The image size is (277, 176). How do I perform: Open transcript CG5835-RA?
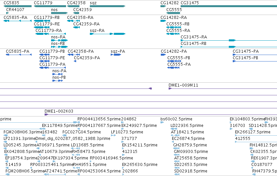point(16,18)
